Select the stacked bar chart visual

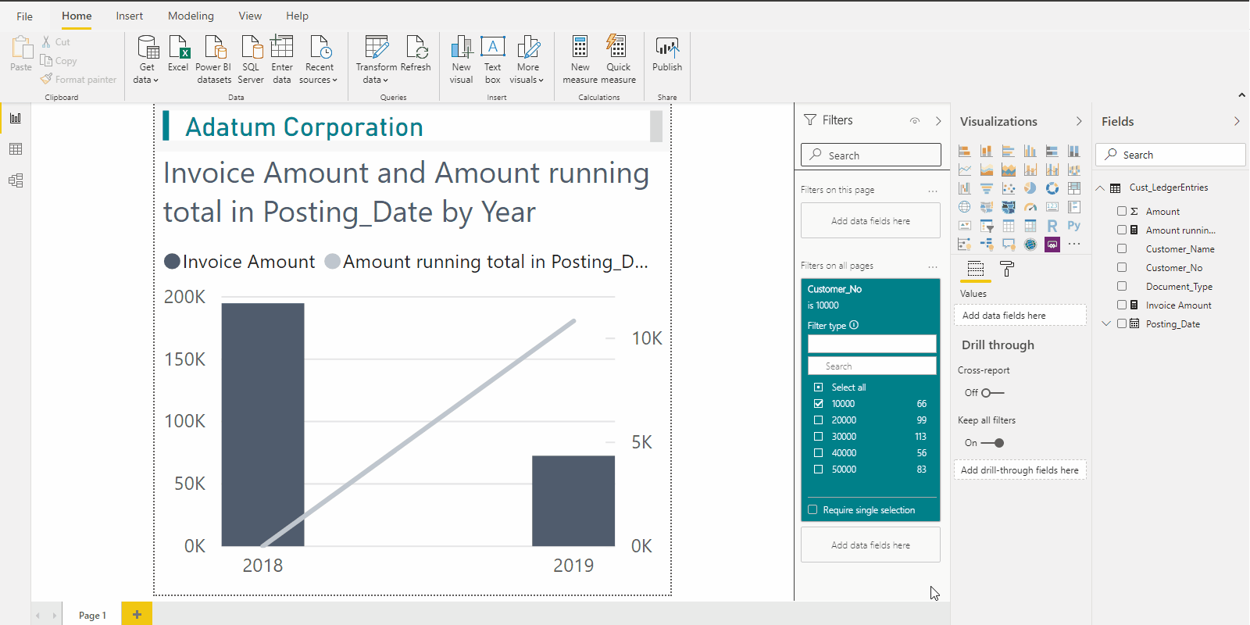[x=965, y=151]
